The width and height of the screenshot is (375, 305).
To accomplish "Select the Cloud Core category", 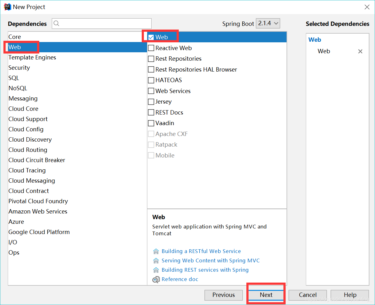I will click(77, 109).
